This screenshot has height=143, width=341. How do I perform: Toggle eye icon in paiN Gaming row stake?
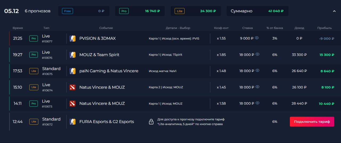coord(257,70)
